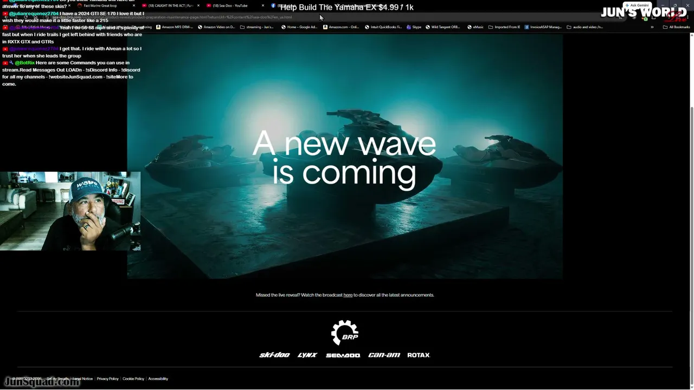Open the Sea-Doo brand logo link

pos(343,355)
